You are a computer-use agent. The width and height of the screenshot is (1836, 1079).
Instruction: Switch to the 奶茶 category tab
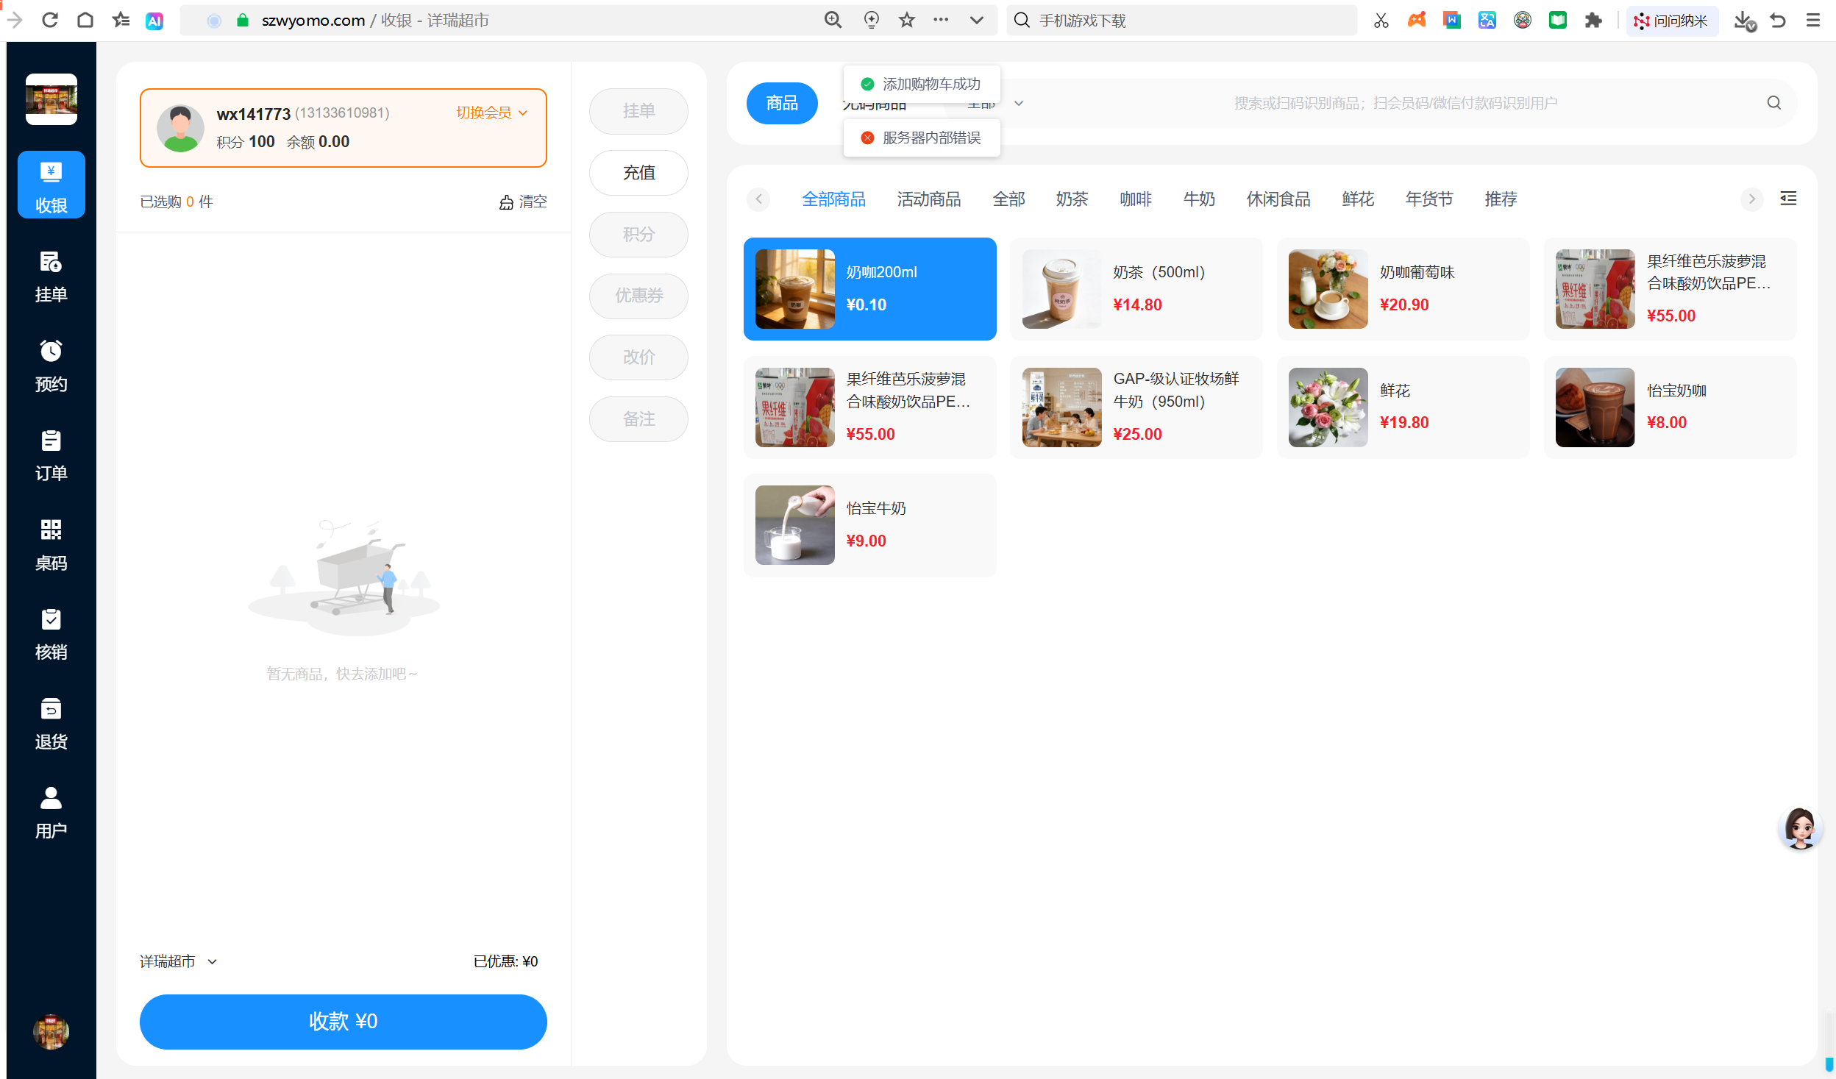pyautogui.click(x=1071, y=199)
